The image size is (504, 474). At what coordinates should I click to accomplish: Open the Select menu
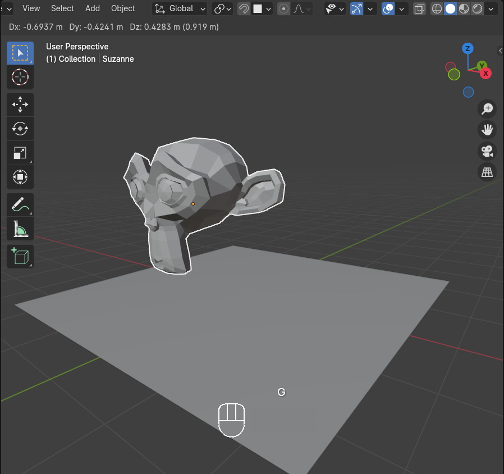tap(62, 8)
